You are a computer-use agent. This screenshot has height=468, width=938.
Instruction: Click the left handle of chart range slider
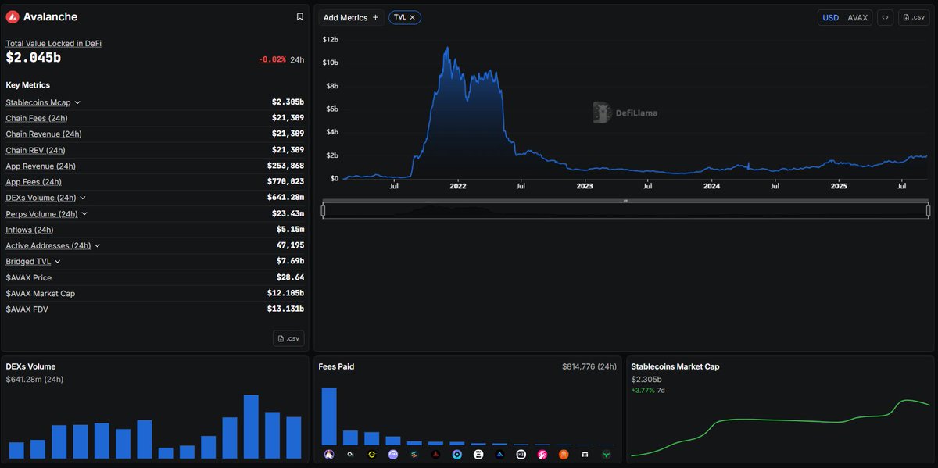pos(323,210)
